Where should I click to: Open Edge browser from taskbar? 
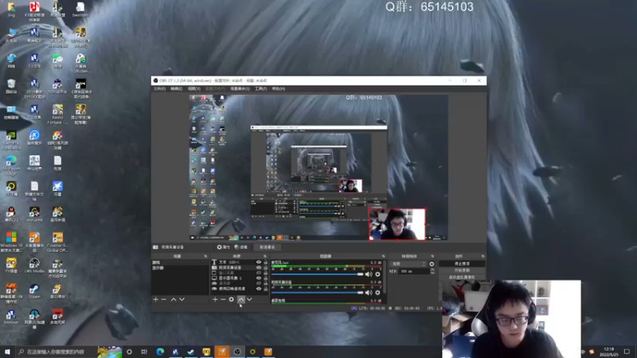tap(160, 352)
